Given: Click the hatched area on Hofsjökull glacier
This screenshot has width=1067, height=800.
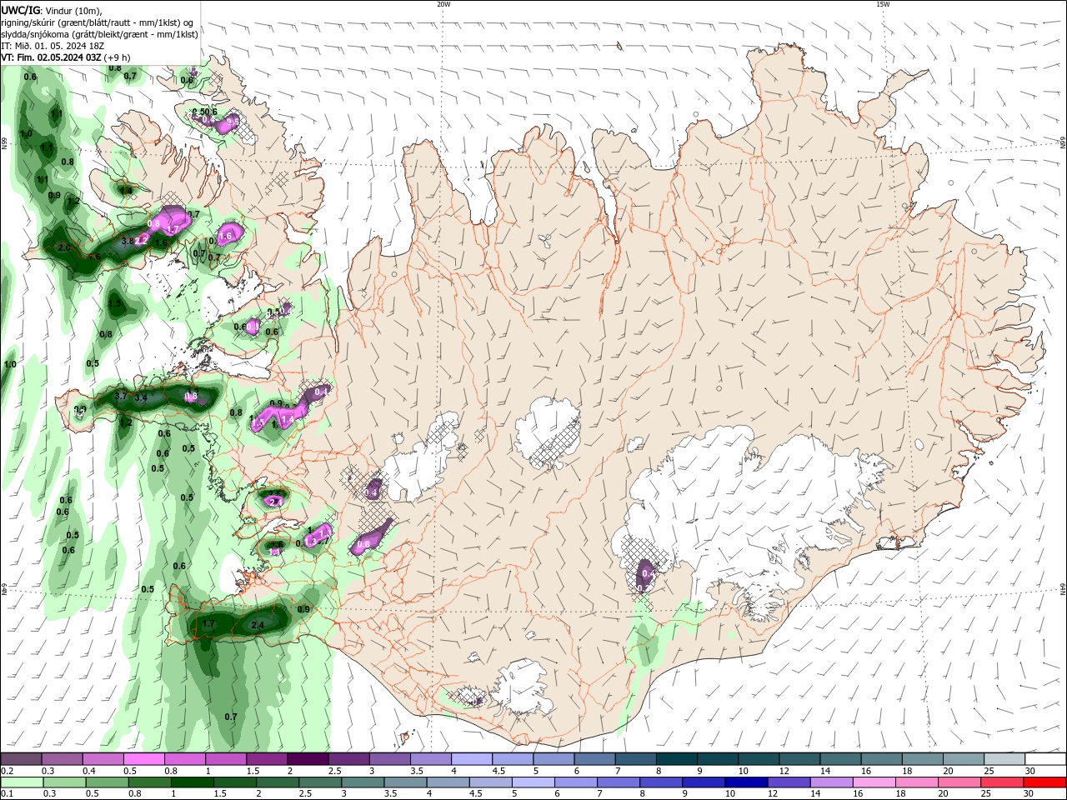Looking at the screenshot, I should coord(556,442).
